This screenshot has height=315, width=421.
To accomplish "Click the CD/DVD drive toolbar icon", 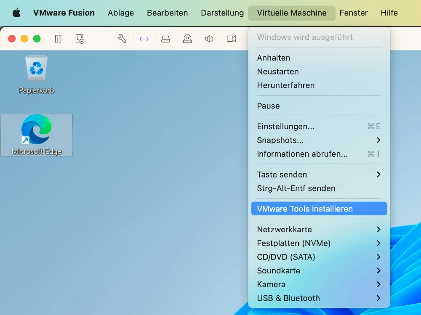I will (x=187, y=39).
